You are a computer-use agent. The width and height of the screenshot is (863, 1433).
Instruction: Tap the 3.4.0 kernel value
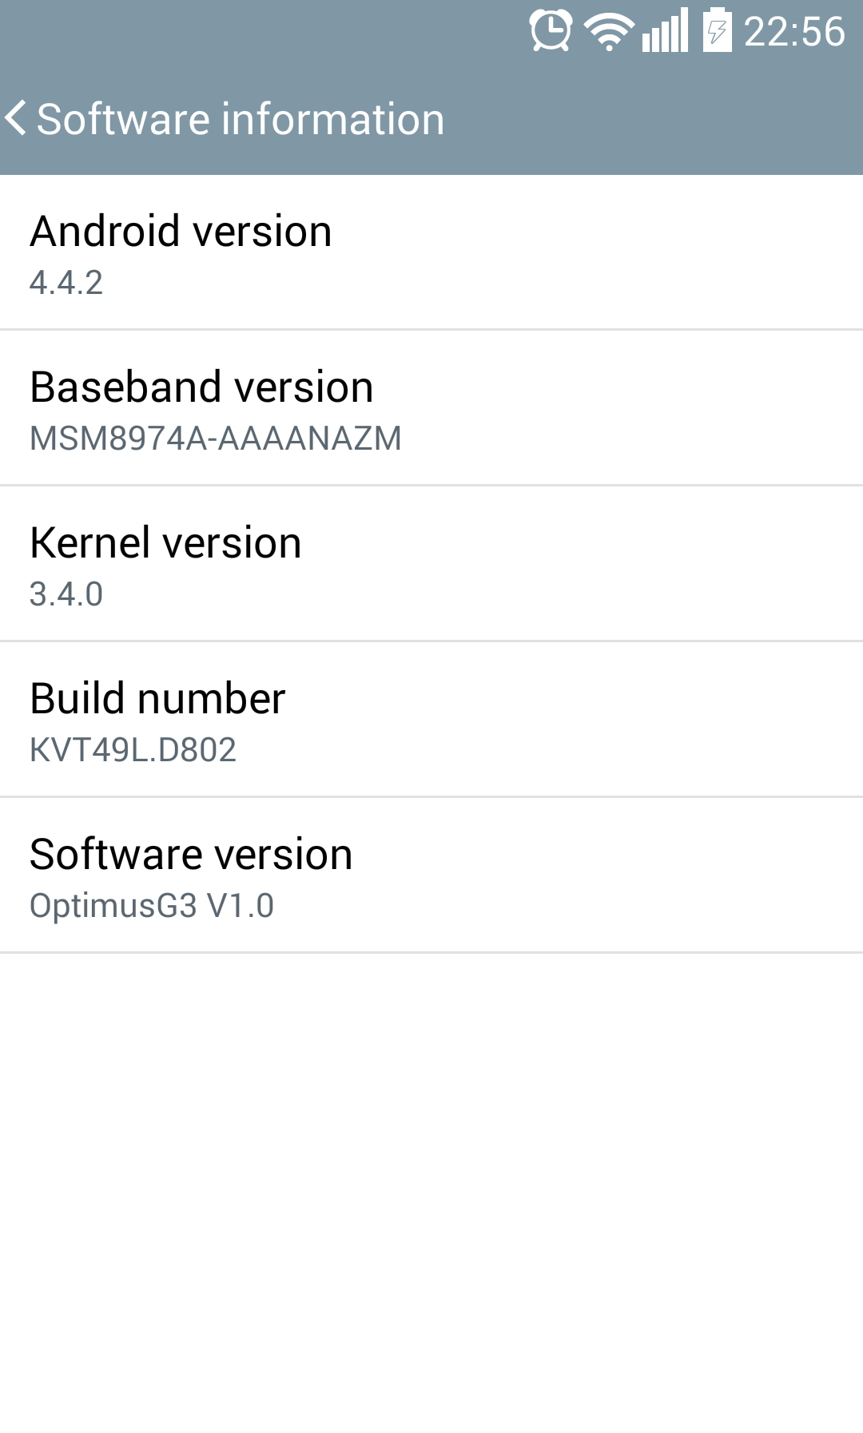[x=66, y=594]
